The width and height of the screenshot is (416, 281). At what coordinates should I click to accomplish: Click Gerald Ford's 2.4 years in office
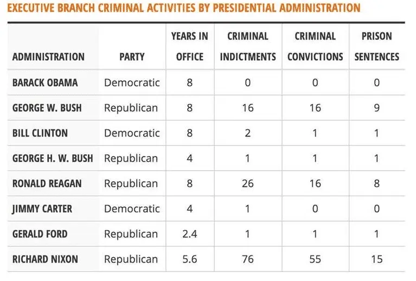(x=189, y=234)
